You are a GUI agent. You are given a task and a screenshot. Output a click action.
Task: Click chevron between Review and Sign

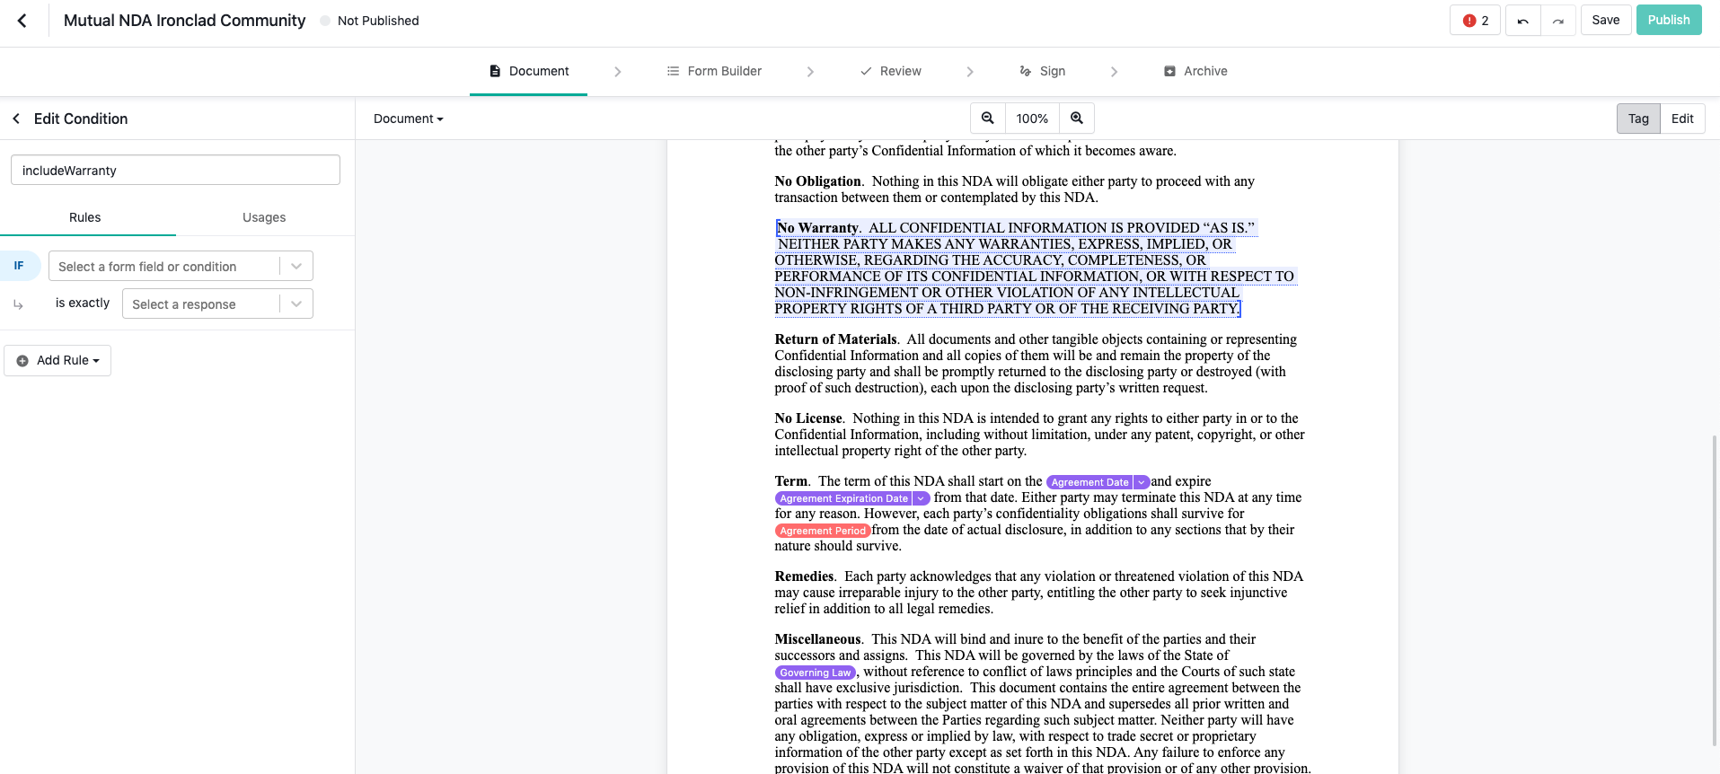pos(970,72)
